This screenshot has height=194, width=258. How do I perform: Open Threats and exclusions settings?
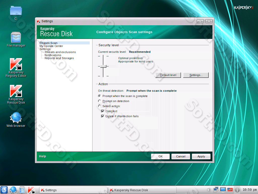tap(60, 52)
